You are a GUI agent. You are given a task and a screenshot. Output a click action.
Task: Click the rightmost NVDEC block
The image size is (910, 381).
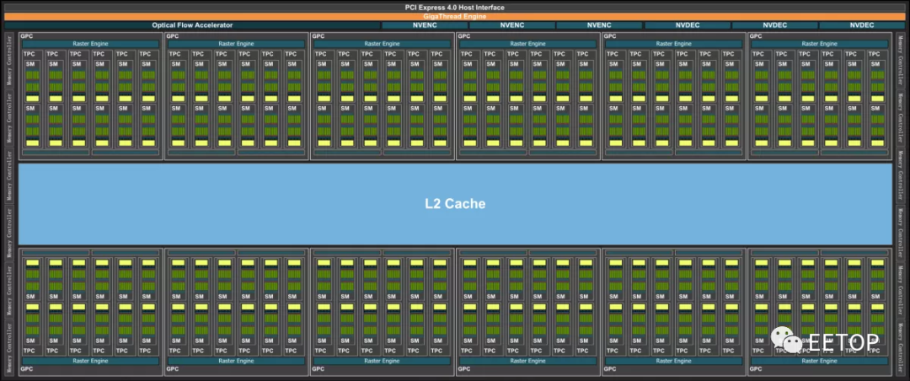[862, 25]
